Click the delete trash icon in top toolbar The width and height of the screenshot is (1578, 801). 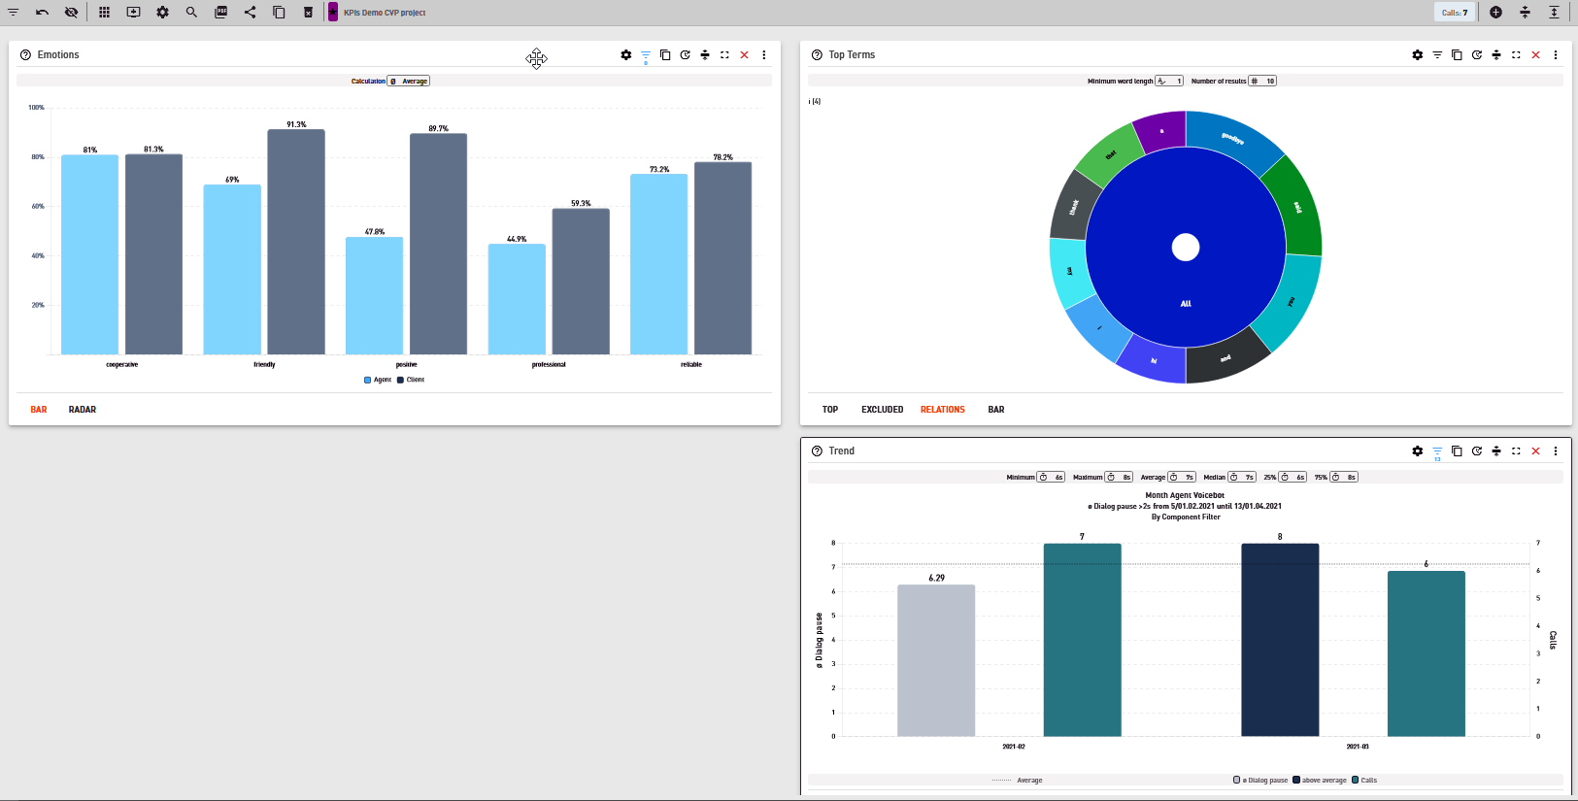(x=308, y=13)
